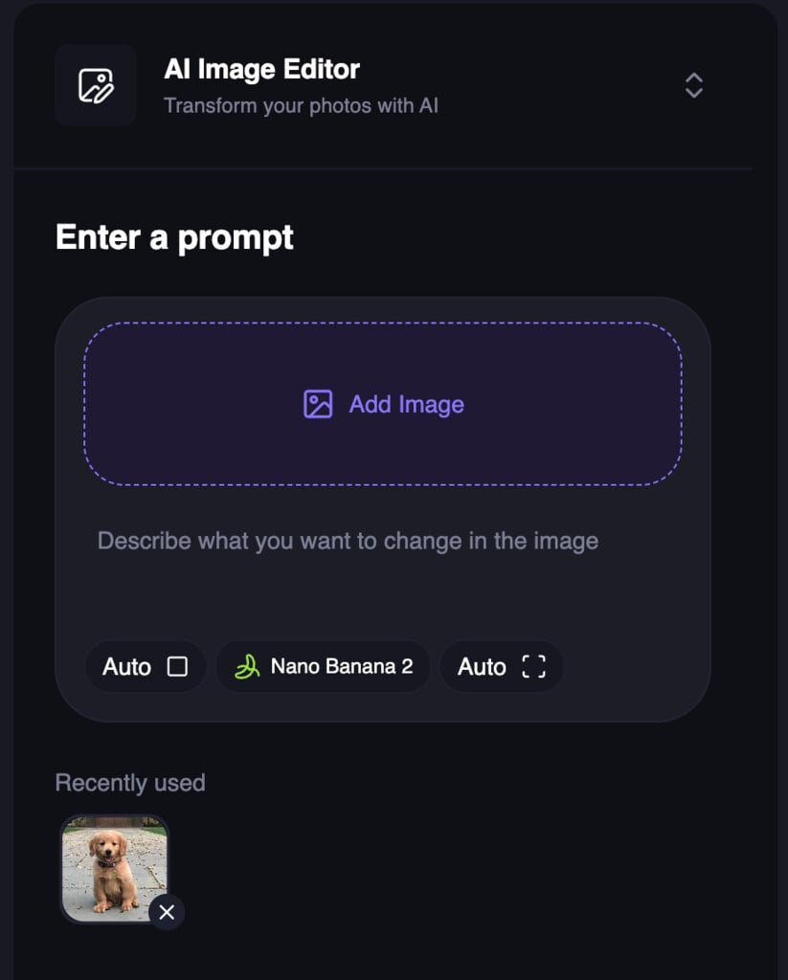Click the Add Image text label
The height and width of the screenshot is (980, 788).
click(407, 405)
